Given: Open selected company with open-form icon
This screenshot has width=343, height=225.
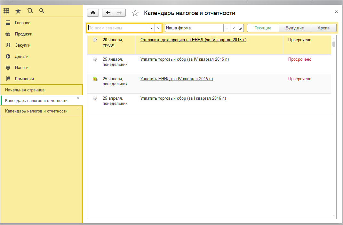Looking at the screenshot, I should tap(240, 28).
